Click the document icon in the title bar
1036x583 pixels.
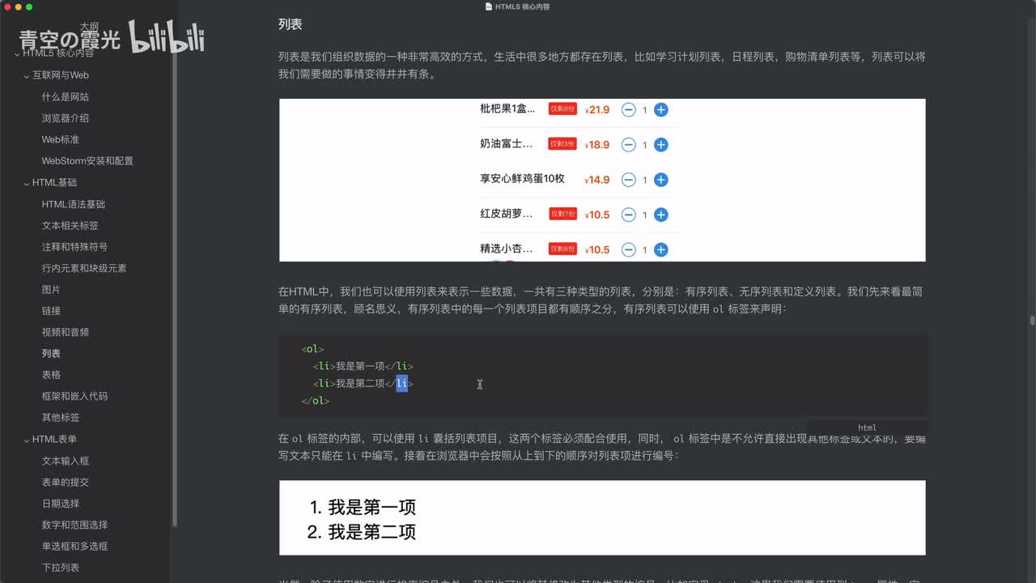click(x=488, y=6)
